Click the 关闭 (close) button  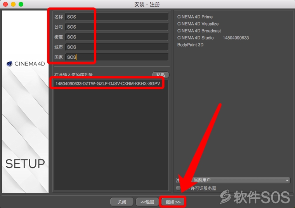coord(122,202)
